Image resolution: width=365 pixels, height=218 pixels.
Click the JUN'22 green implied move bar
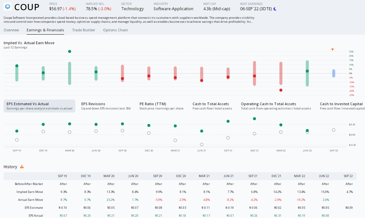pos(307,73)
